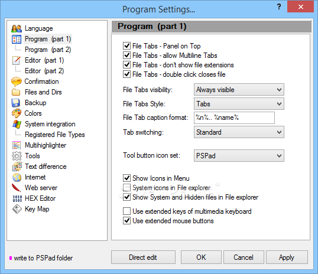
Task: Open the File Tabs Style dropdown
Action: (x=239, y=104)
